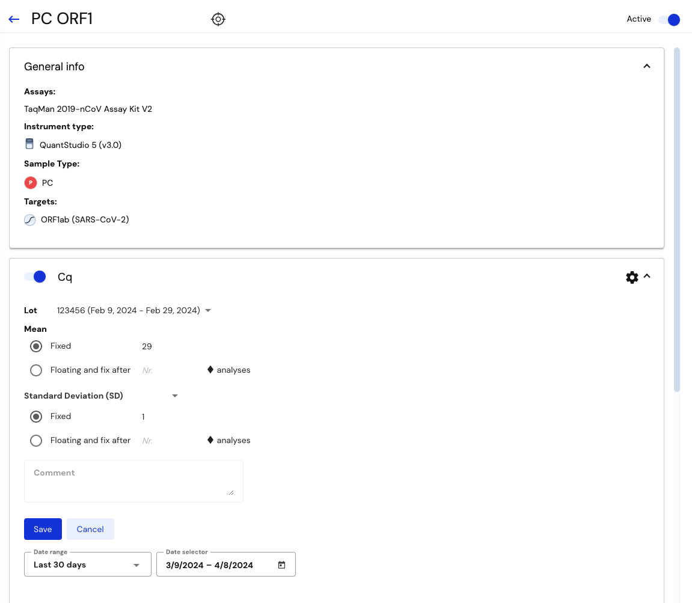Select Floating and fix after for Mean
Viewport: 692px width, 603px height.
pos(36,370)
